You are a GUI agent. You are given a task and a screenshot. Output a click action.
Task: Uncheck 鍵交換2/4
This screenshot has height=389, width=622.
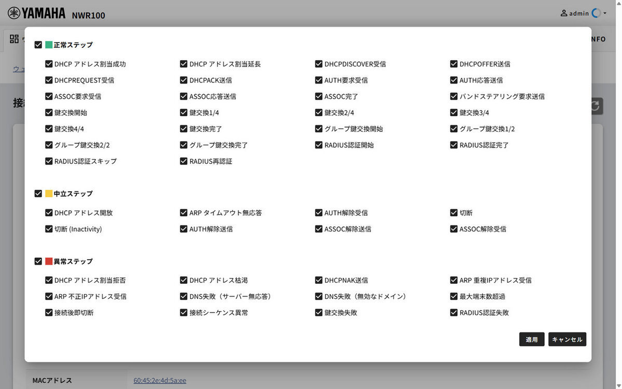(x=319, y=113)
